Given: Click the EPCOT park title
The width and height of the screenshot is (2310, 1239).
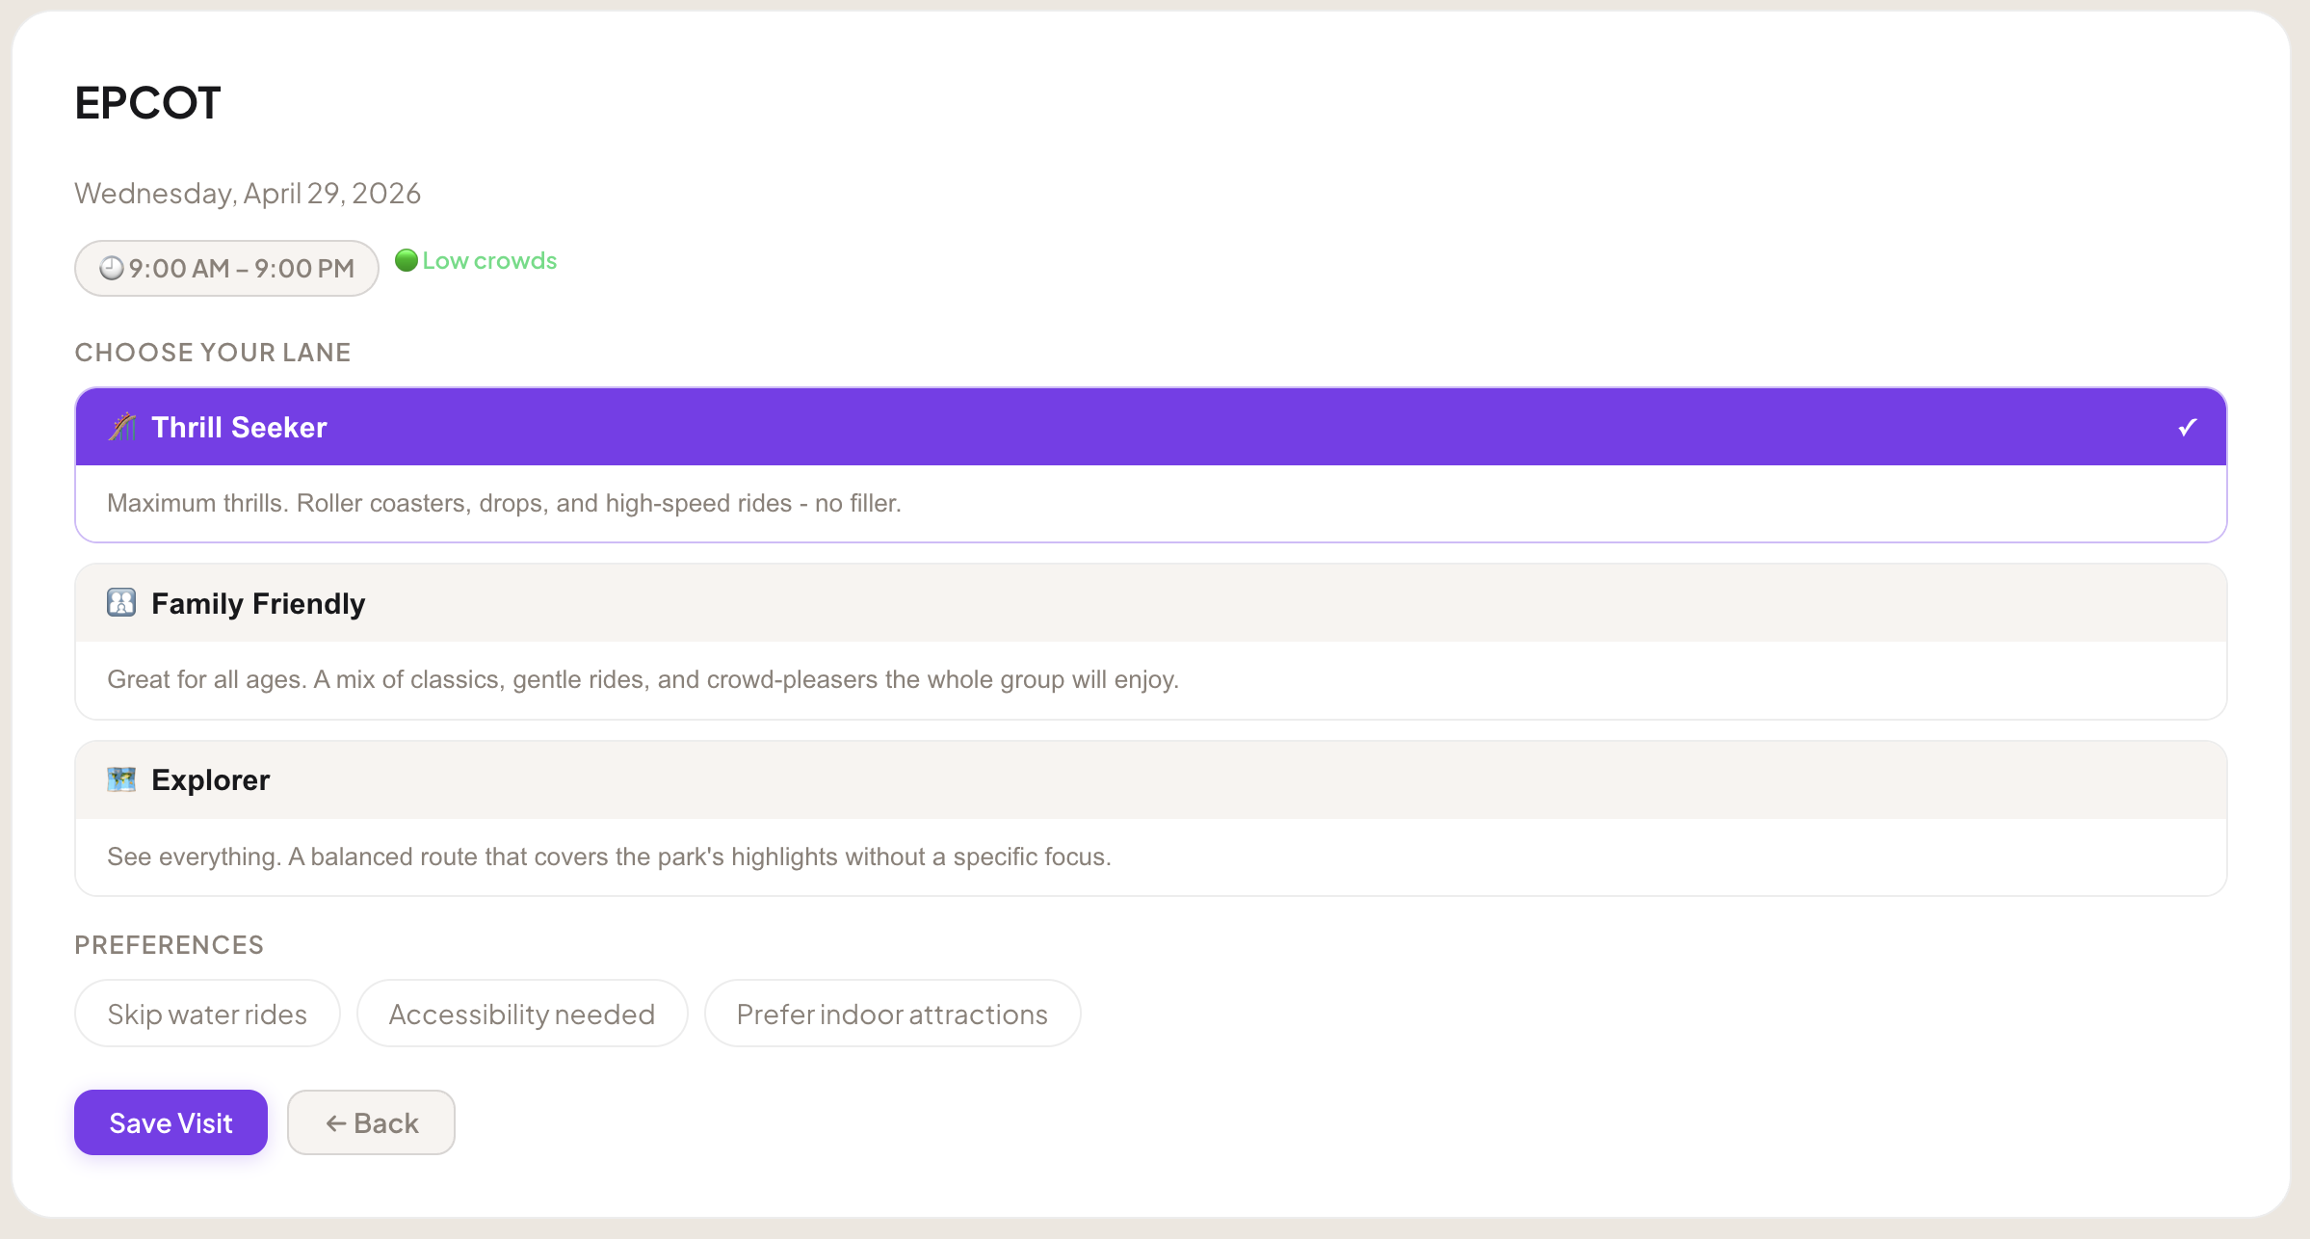Looking at the screenshot, I should pyautogui.click(x=148, y=103).
